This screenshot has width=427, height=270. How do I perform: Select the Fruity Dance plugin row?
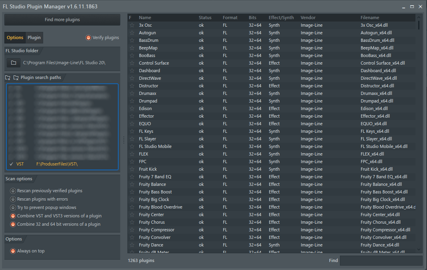click(x=272, y=245)
